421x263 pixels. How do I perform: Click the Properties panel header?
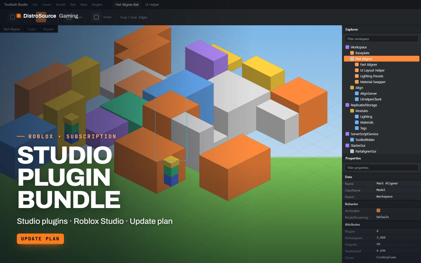382,158
